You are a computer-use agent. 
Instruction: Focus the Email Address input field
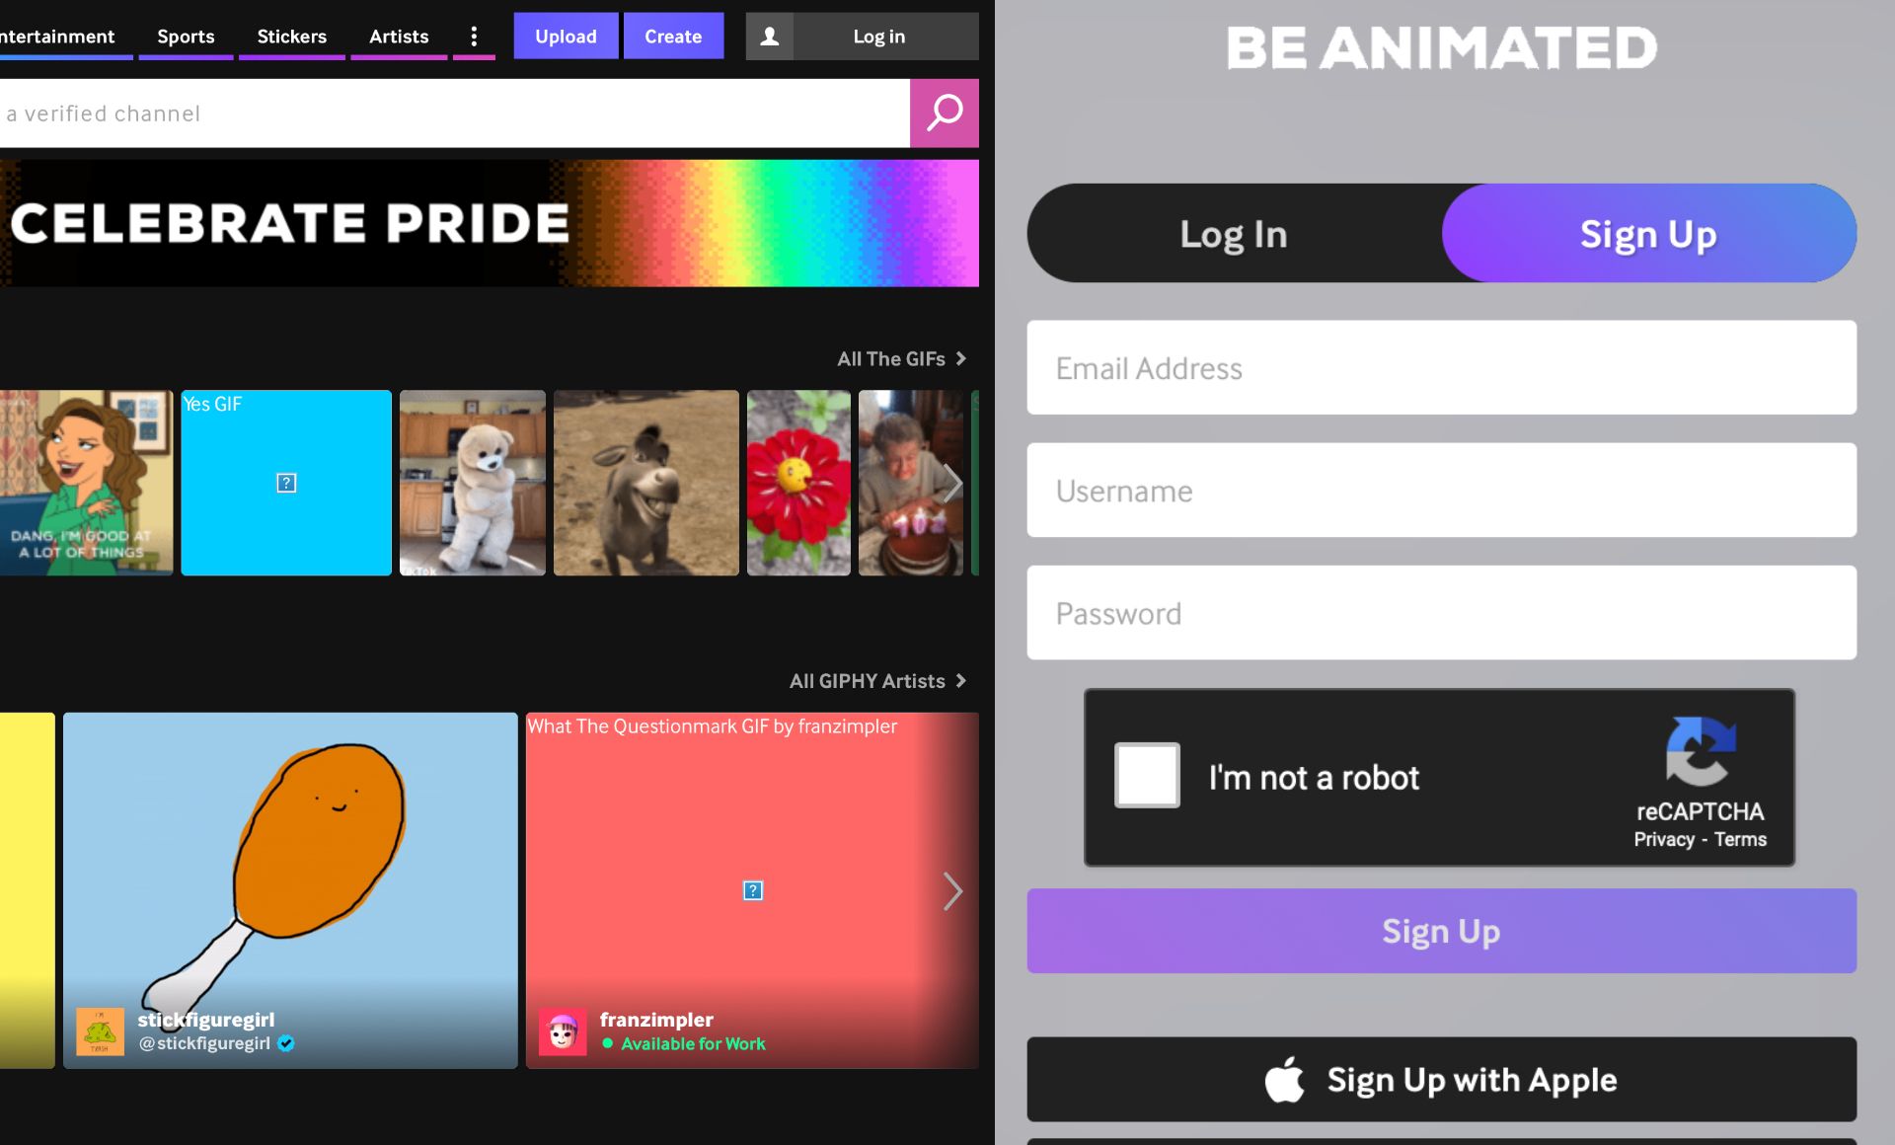tap(1441, 367)
